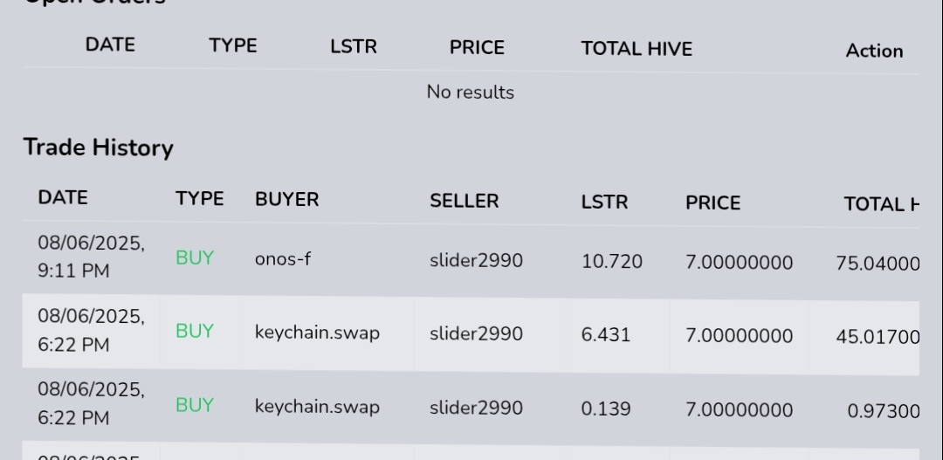
Task: Click the 75.04000 total value
Action: pyautogui.click(x=877, y=263)
